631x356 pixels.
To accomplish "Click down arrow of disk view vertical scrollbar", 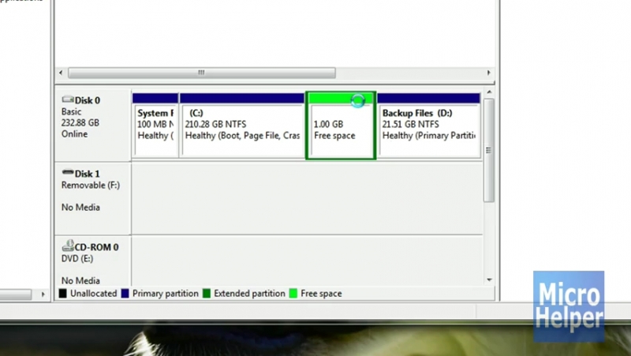I will coord(489,279).
